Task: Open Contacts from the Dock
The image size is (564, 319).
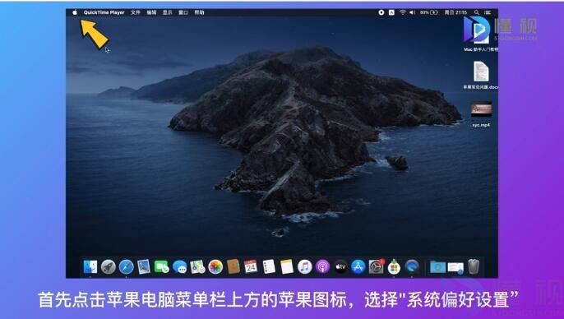Action: [233, 267]
